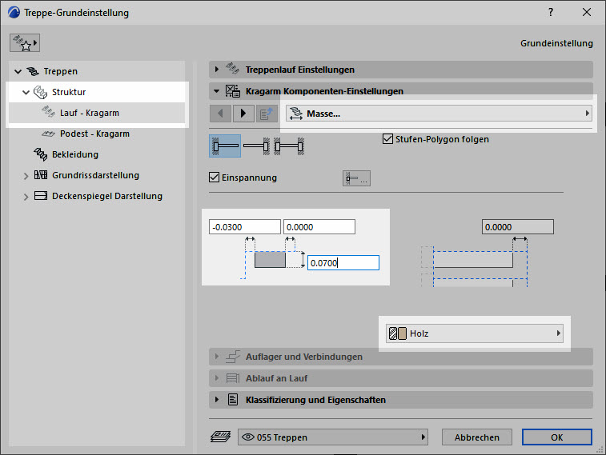Click the Abbrechen button
Screen dimensions: 606x455
(476, 437)
